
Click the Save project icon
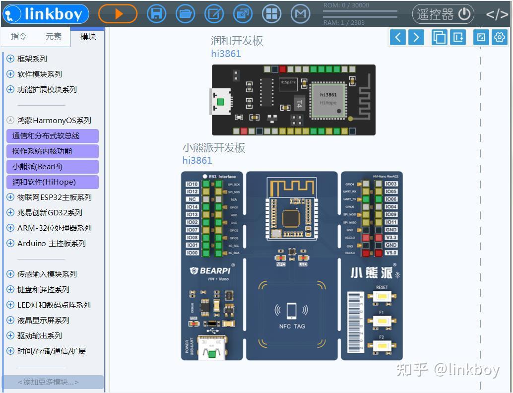tap(156, 14)
